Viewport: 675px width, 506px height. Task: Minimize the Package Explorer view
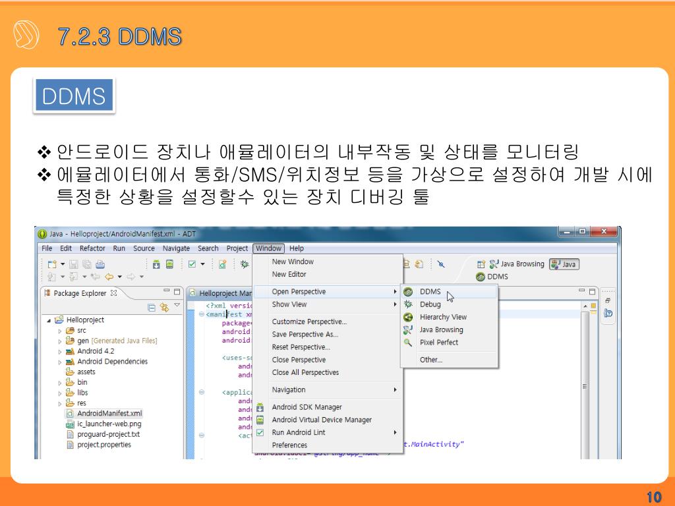pyautogui.click(x=167, y=291)
